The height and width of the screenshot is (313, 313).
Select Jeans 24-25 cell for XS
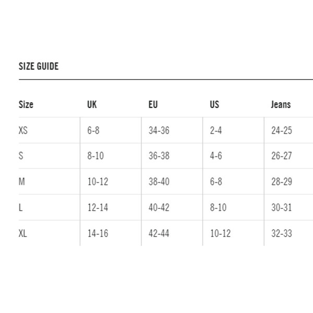[282, 130]
